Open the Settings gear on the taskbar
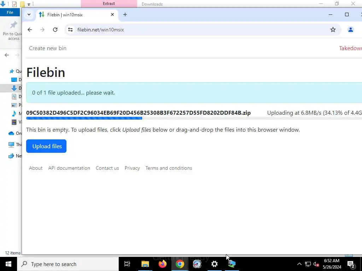Image resolution: width=362 pixels, height=271 pixels. pos(215,264)
